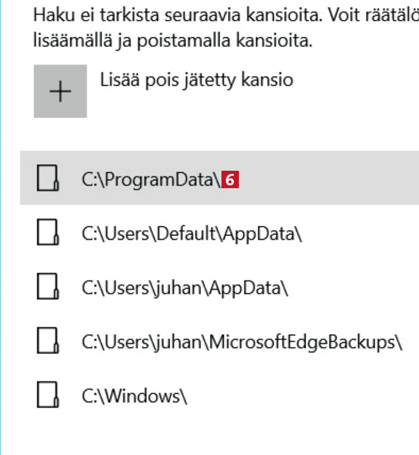
Task: Click the "lisäämällä ja poistamalla kansioita" text line
Action: click(173, 40)
